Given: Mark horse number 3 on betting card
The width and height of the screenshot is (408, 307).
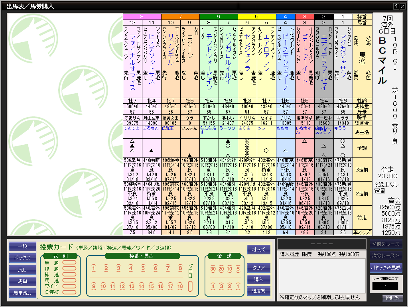Looking at the screenshot, I should tap(118, 268).
